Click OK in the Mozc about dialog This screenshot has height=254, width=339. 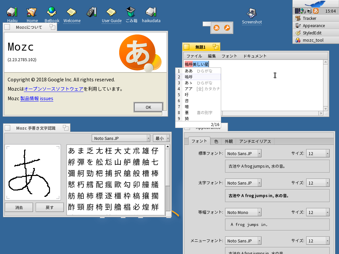click(x=148, y=107)
